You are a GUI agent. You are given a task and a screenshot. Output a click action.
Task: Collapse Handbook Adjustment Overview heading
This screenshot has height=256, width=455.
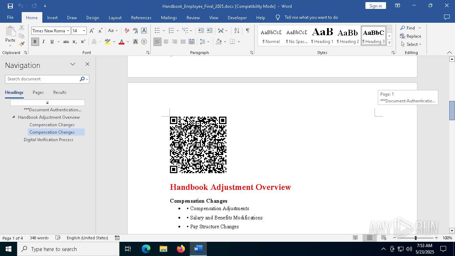pyautogui.click(x=14, y=117)
